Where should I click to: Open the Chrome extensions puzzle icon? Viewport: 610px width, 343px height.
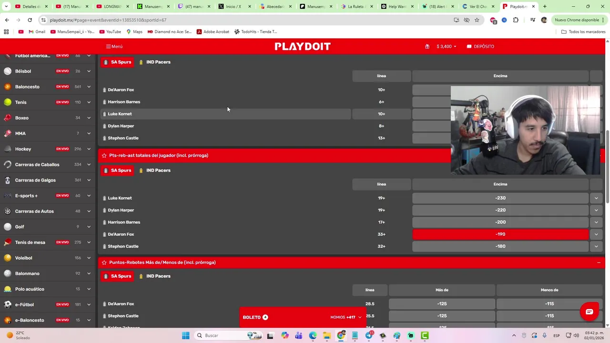[x=516, y=20]
